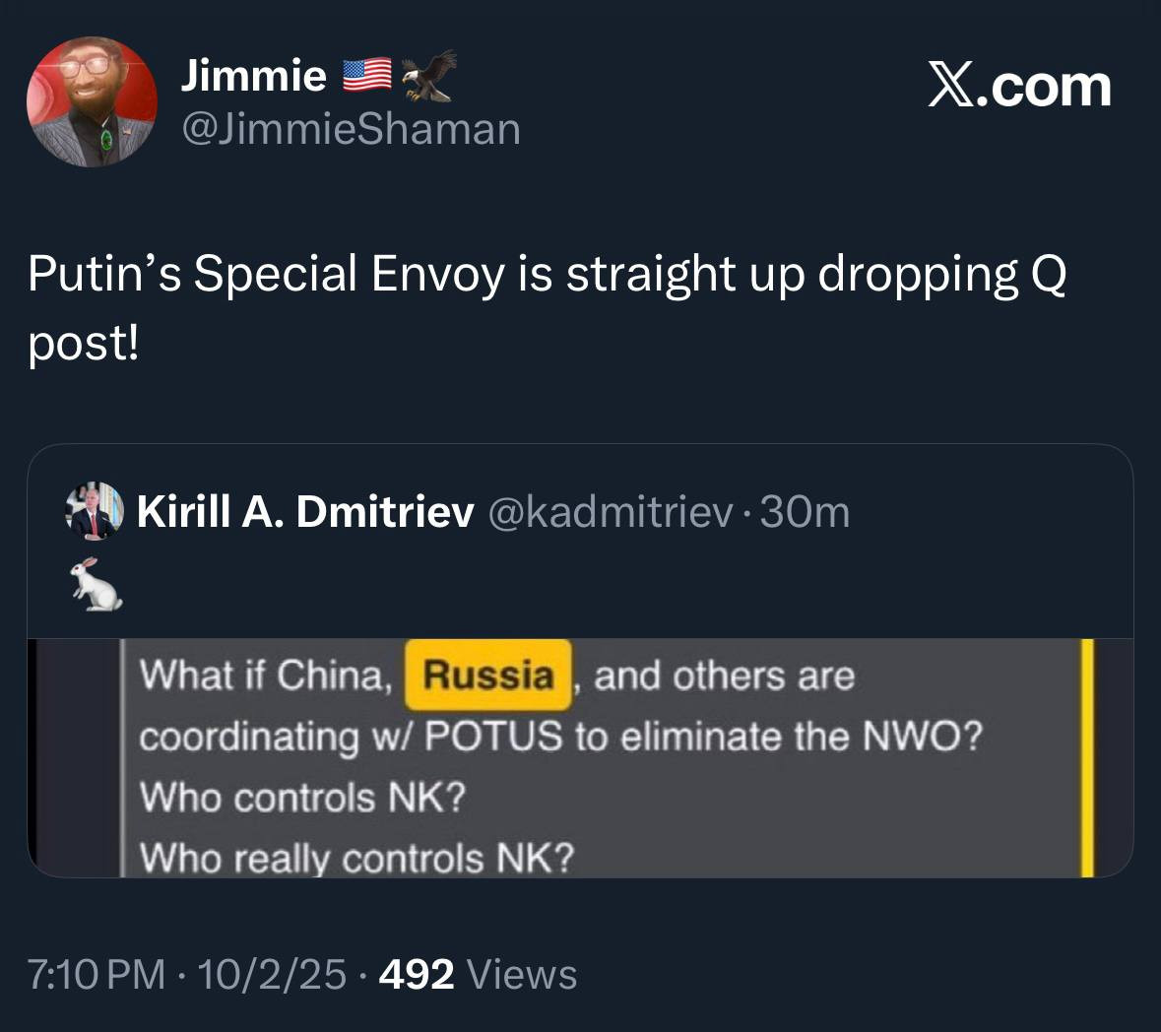1161x1032 pixels.
Task: Click the yellow vertical bar on image
Action: pyautogui.click(x=1087, y=756)
